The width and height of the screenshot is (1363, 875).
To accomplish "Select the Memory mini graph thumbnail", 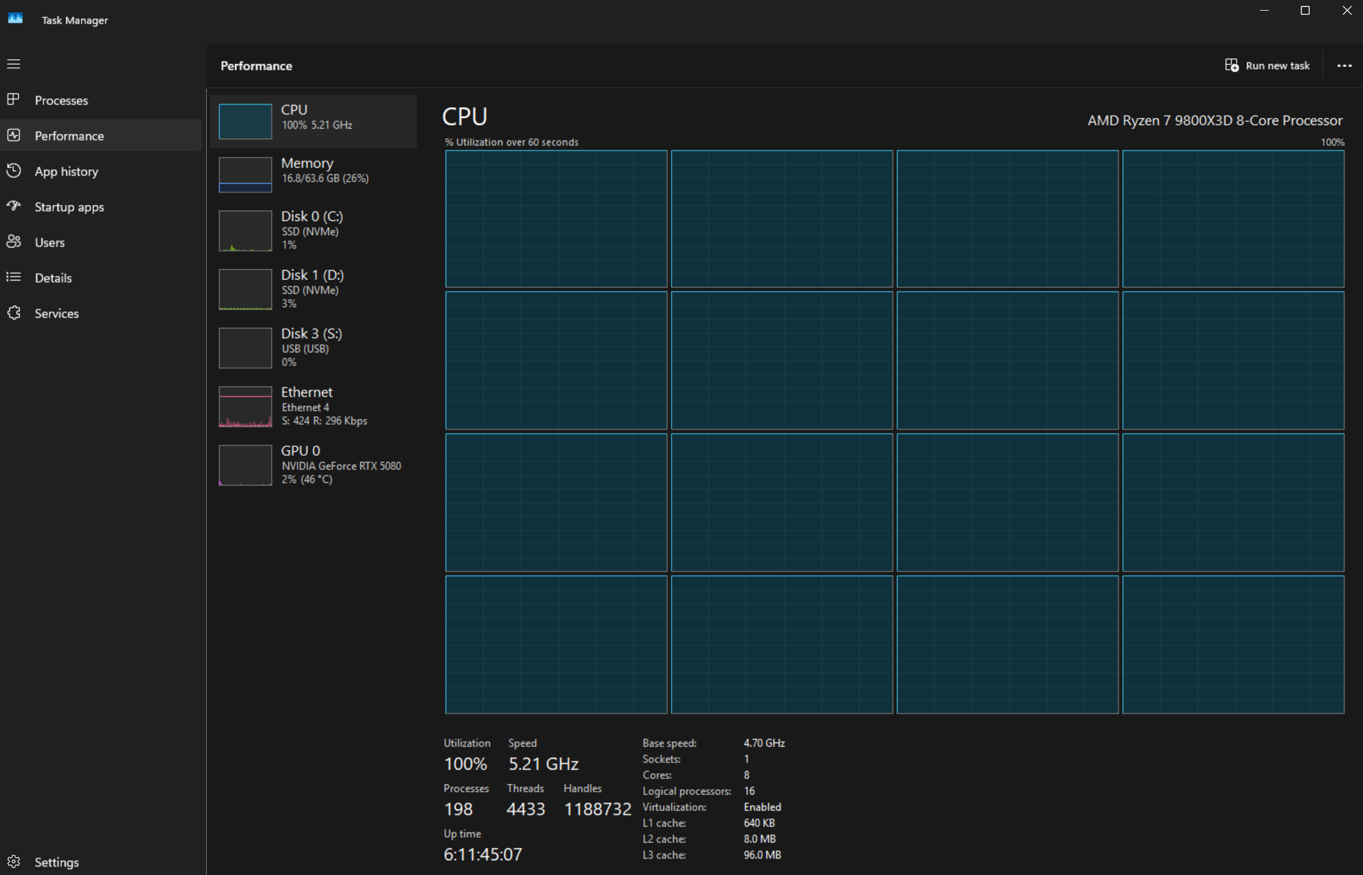I will [x=245, y=175].
